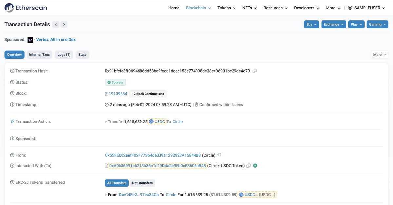Screen dimensions: 393x205
Task: Open USDC token link in Transaction Action
Action: coord(160,121)
